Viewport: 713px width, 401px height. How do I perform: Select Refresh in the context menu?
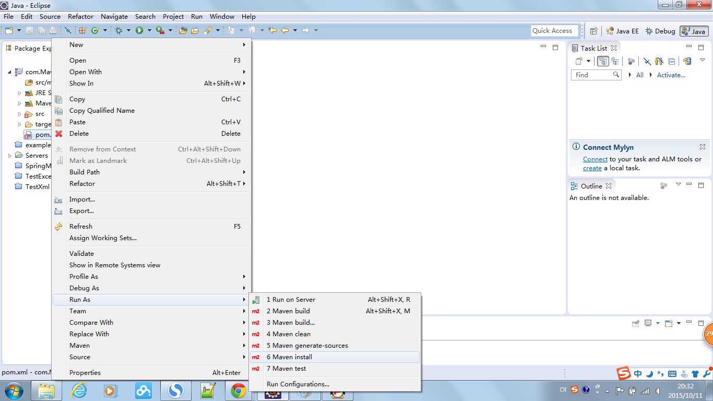(151, 227)
